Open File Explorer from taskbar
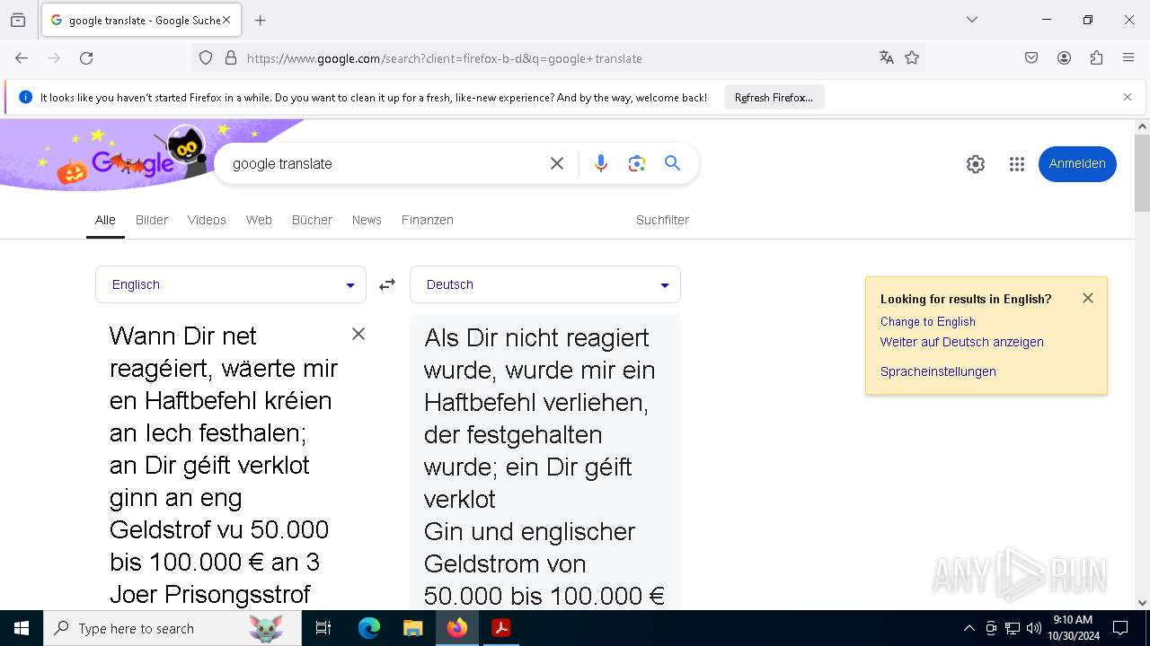This screenshot has height=646, width=1150. pos(412,628)
